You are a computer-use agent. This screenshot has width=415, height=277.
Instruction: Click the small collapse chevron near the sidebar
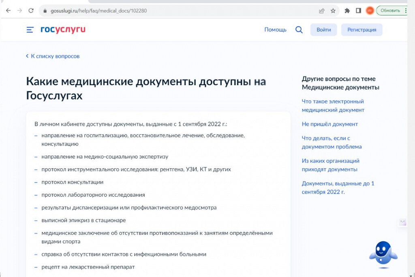402,222
